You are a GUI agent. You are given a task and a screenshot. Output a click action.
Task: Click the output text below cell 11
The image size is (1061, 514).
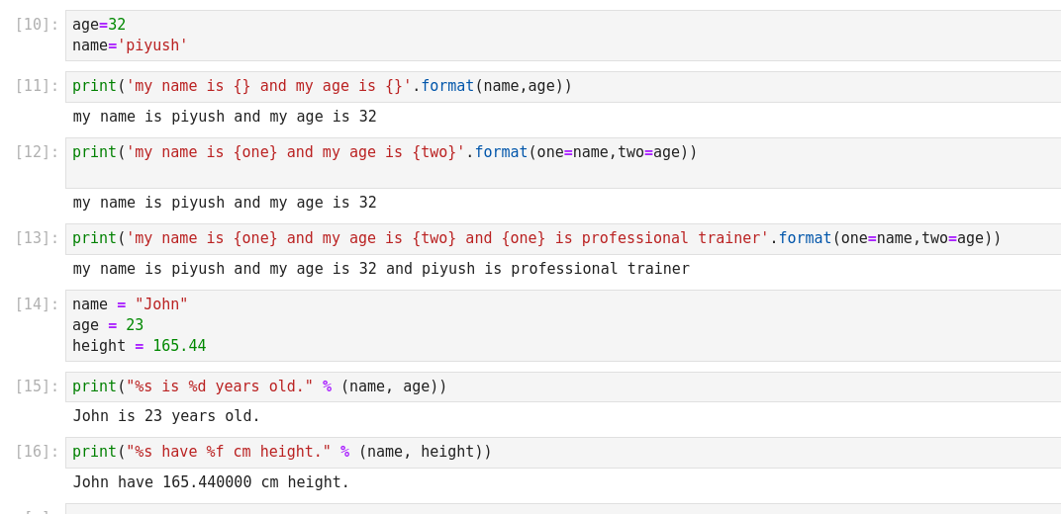tap(225, 117)
